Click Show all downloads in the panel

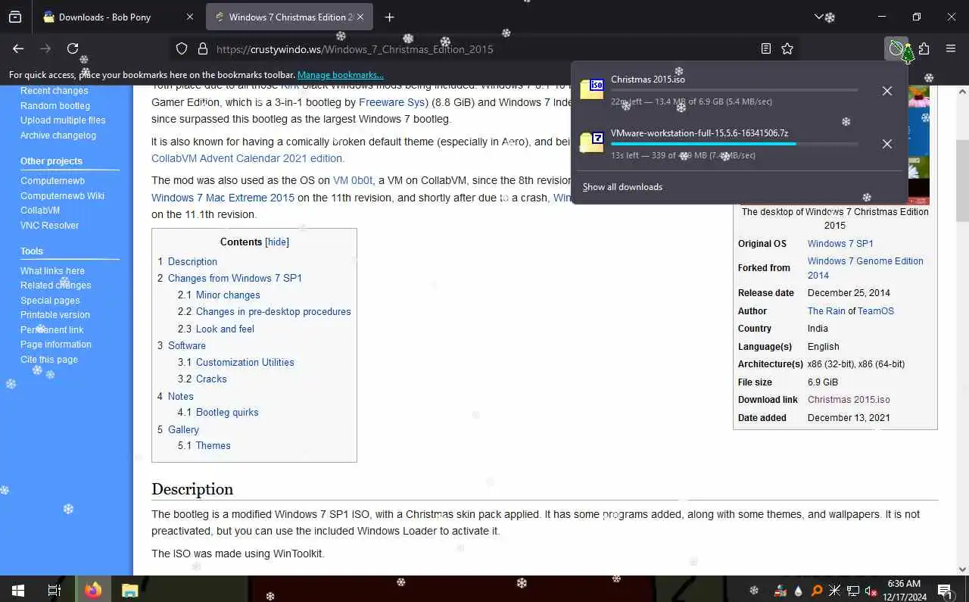click(x=622, y=187)
